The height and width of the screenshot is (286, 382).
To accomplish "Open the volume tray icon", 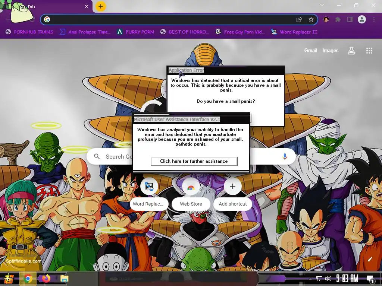I will pos(328,279).
